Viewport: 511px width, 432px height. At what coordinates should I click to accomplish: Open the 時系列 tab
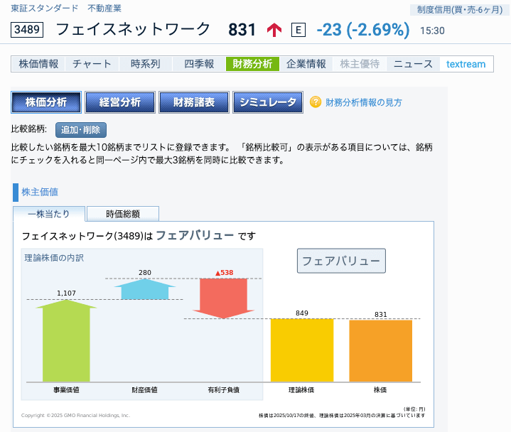[x=146, y=64]
